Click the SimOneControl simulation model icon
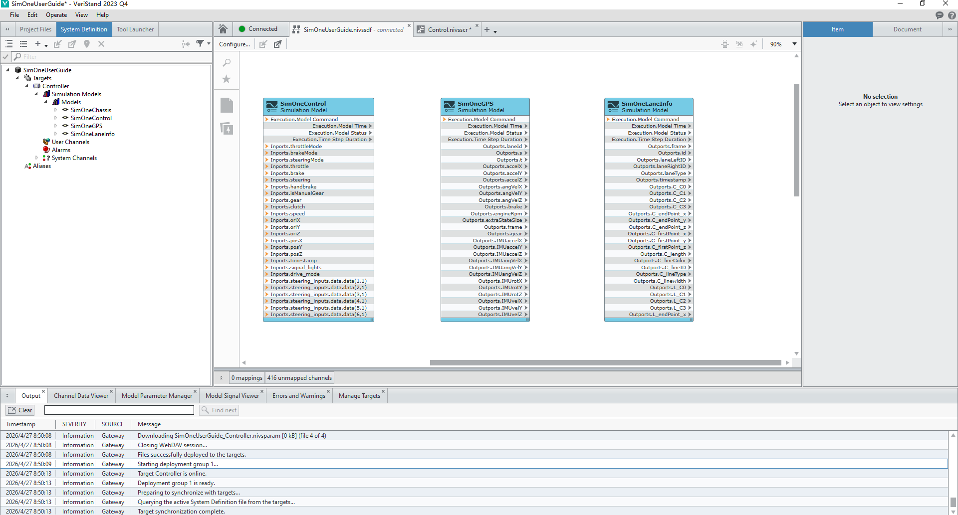 click(x=272, y=107)
